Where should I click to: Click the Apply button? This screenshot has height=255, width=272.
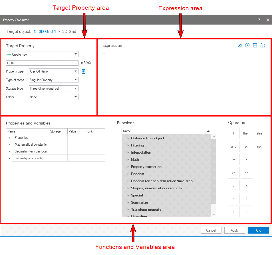[234, 230]
